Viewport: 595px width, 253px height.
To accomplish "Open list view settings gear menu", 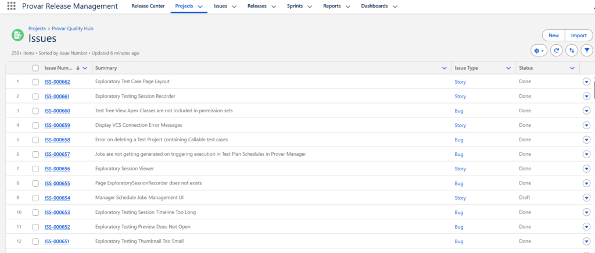I will (x=539, y=51).
